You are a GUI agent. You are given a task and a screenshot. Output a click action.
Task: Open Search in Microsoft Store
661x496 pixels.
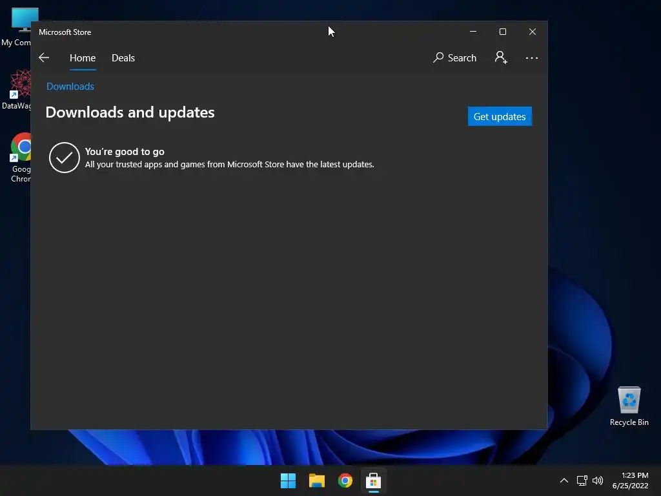click(x=454, y=57)
